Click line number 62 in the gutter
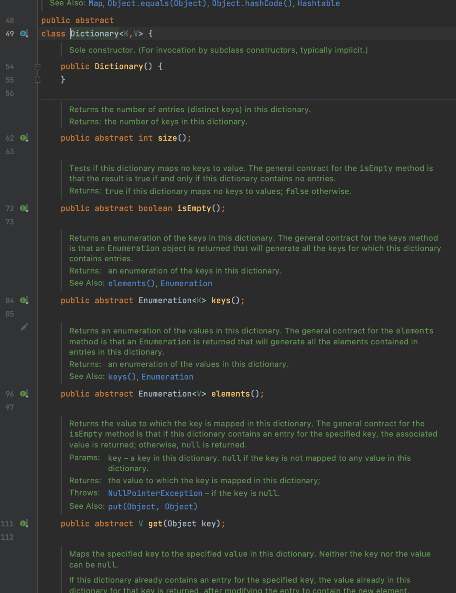456x593 pixels. pos(10,138)
